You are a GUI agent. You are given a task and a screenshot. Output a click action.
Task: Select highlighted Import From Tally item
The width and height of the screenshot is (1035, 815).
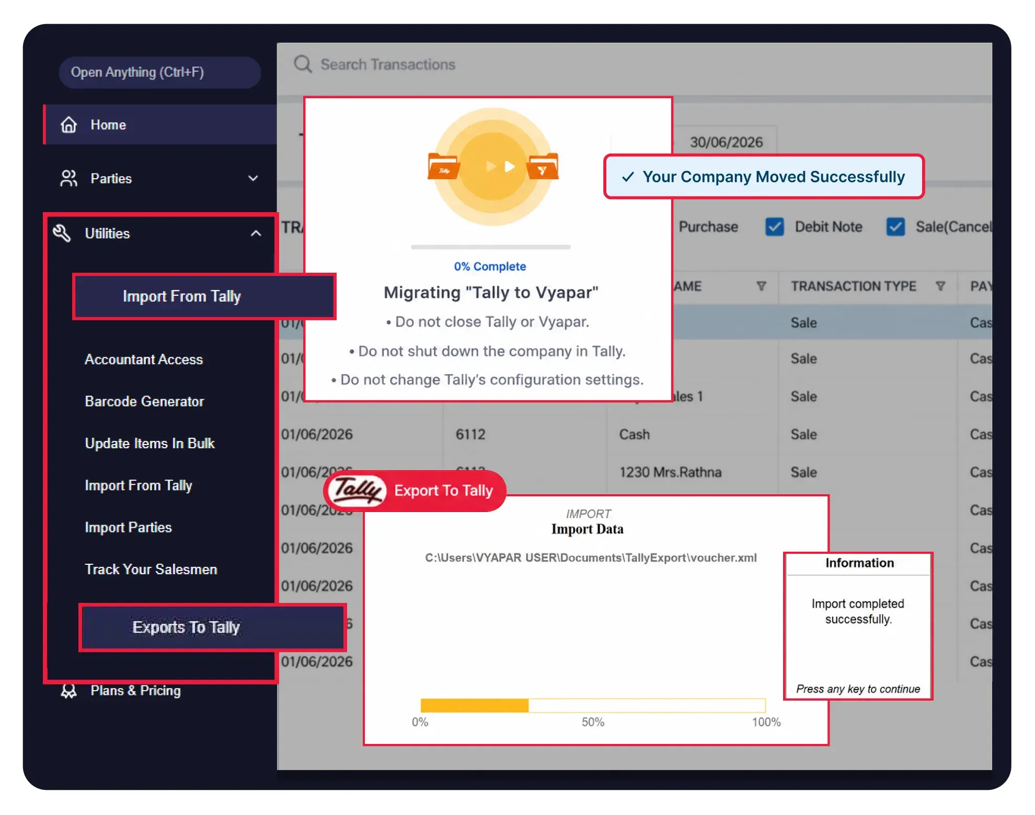click(x=204, y=296)
